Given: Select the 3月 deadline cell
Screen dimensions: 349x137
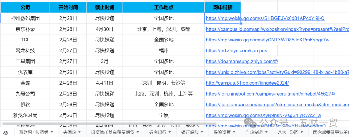Looking at the screenshot, I should point(105,61).
